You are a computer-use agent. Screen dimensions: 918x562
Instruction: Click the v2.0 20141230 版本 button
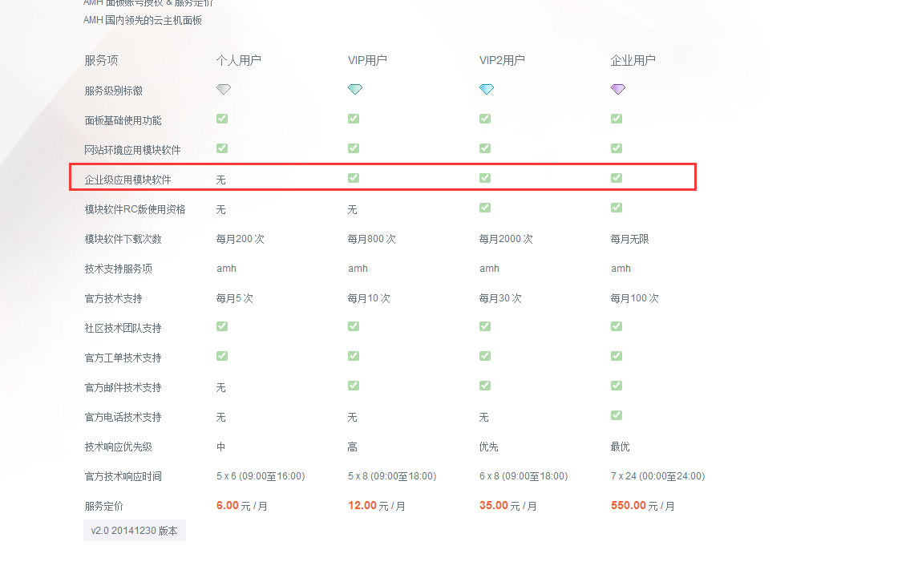coord(135,531)
